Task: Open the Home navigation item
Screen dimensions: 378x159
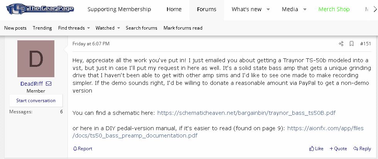Action: click(x=174, y=10)
